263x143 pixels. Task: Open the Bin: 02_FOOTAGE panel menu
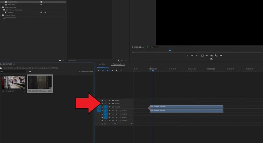pos(14,64)
